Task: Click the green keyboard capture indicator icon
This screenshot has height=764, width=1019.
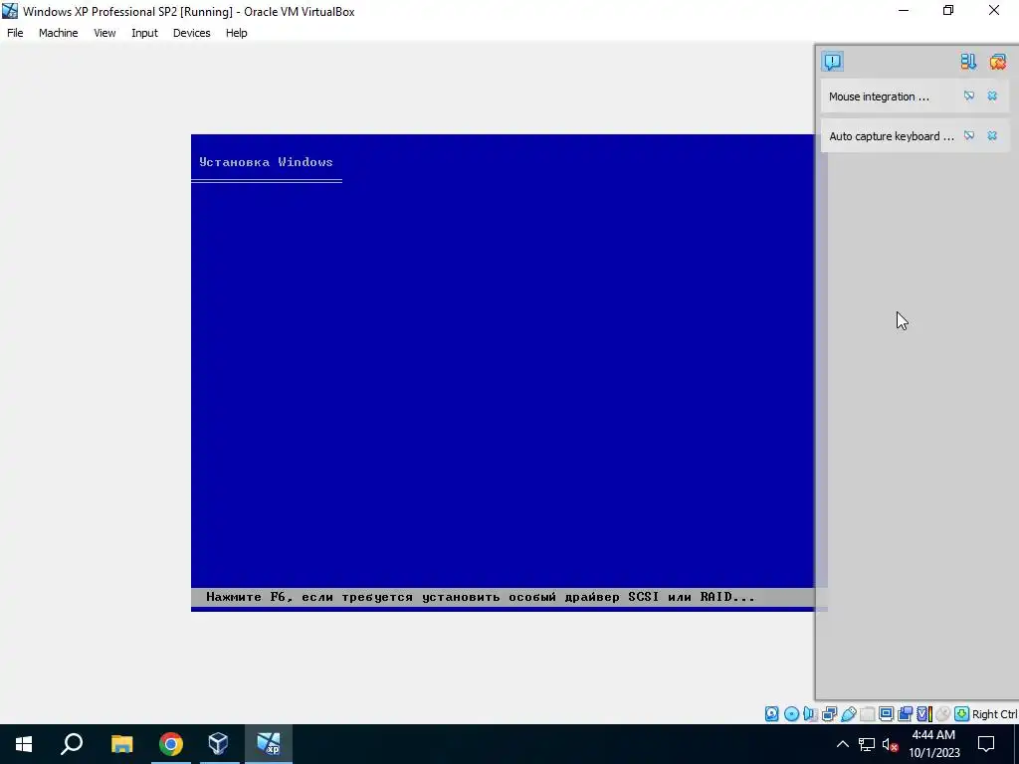Action: [962, 714]
